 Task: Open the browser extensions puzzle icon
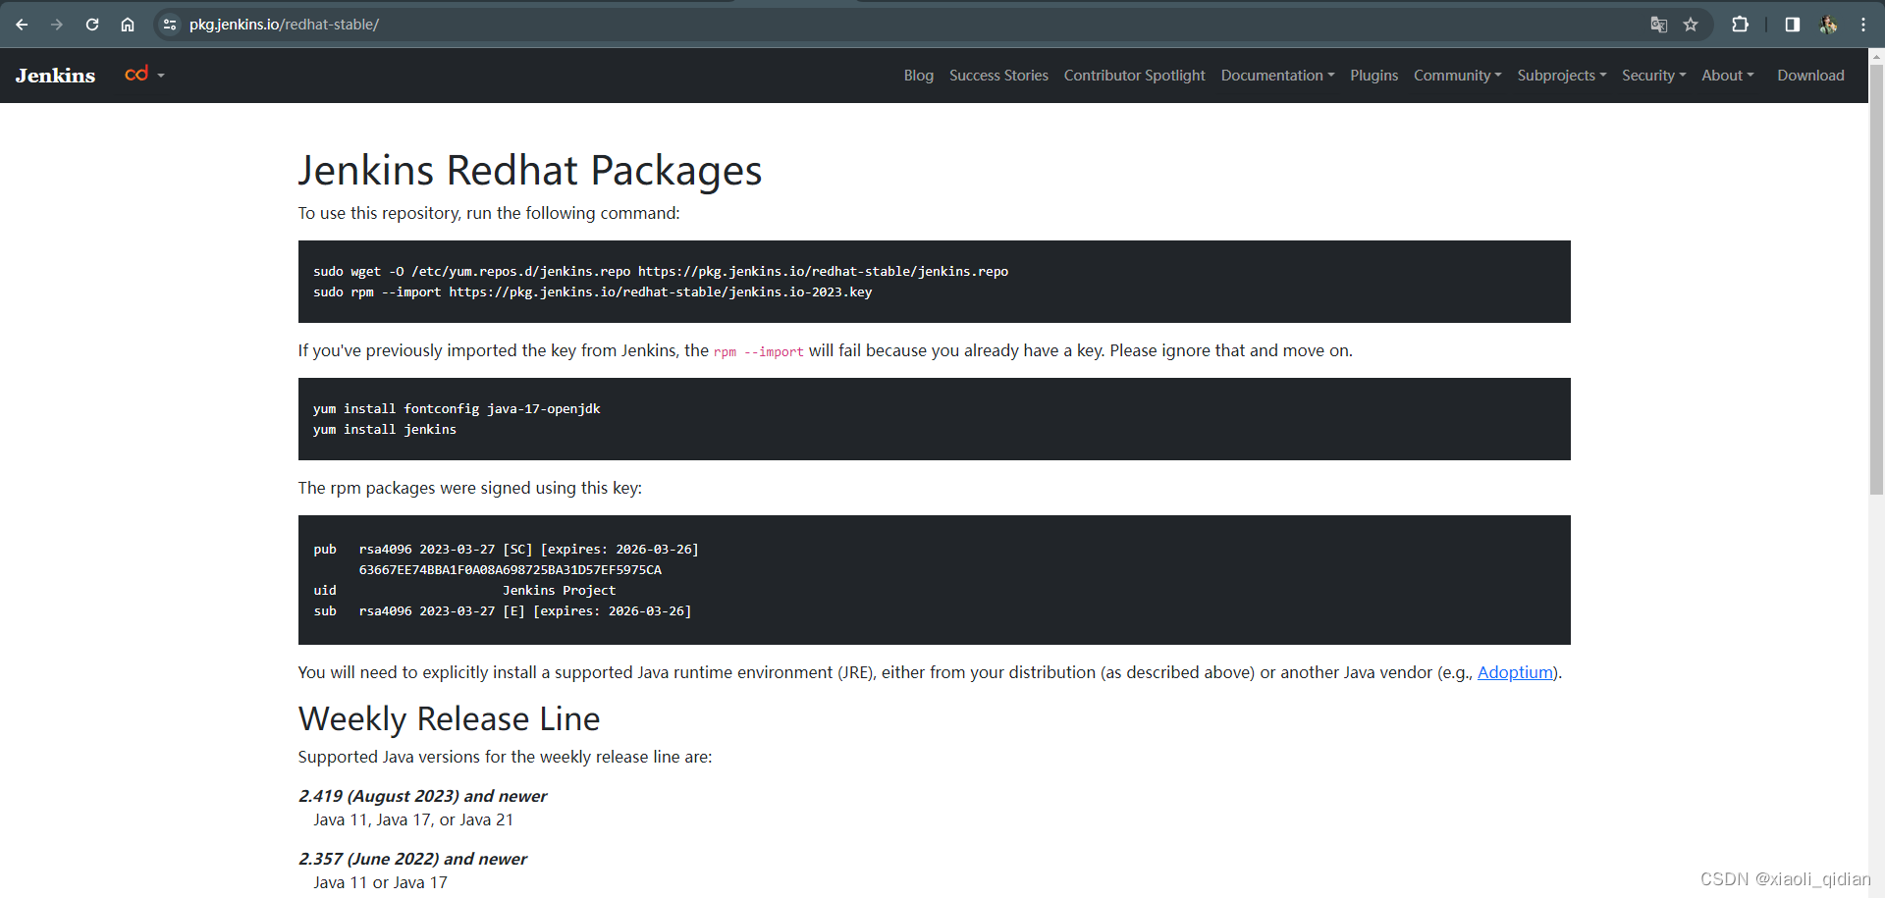click(1740, 25)
